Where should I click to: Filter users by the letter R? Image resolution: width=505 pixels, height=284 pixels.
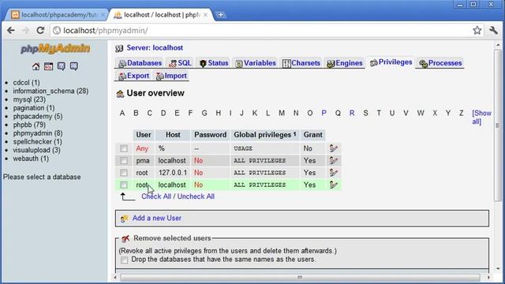[x=352, y=113]
